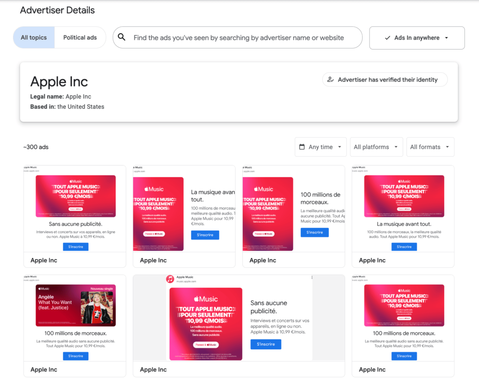Open the Angèle What You Want ad thumbnail
This screenshot has width=479, height=382.
coord(75,305)
